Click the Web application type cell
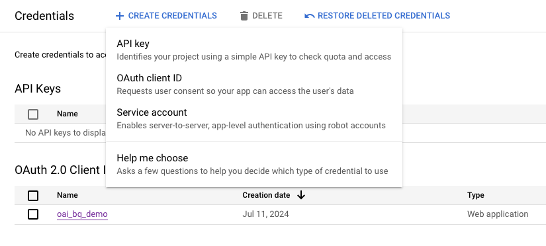The image size is (546, 246). tap(498, 214)
